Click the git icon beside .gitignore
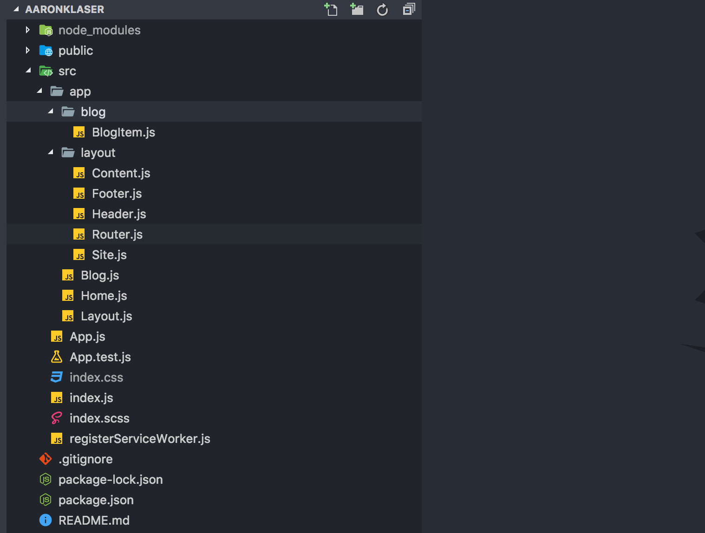This screenshot has height=533, width=705. click(x=46, y=459)
